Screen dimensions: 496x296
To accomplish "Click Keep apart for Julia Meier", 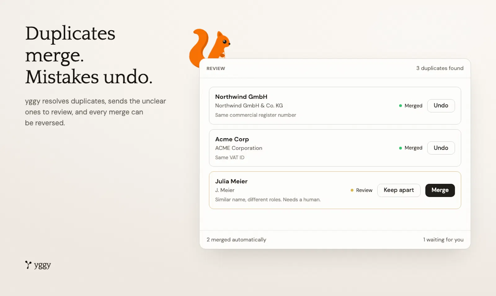I will pos(399,190).
